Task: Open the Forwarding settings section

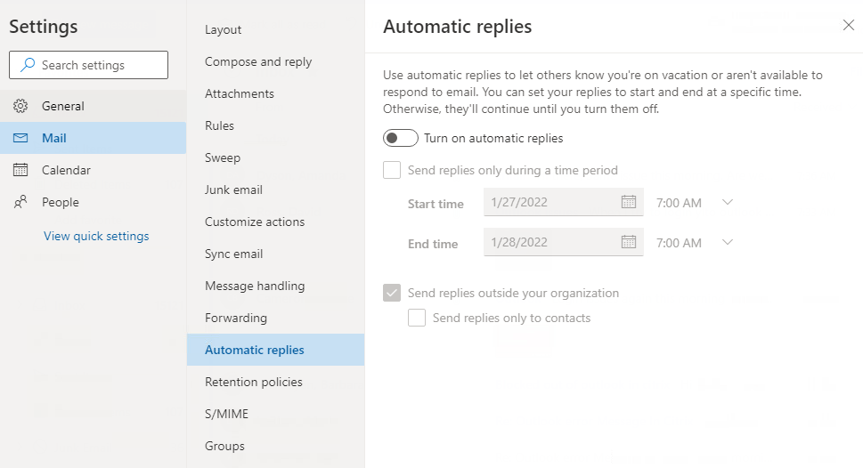Action: 236,318
